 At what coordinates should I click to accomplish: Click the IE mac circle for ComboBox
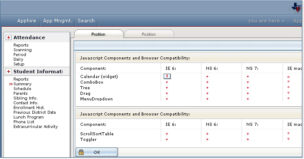click(288, 81)
